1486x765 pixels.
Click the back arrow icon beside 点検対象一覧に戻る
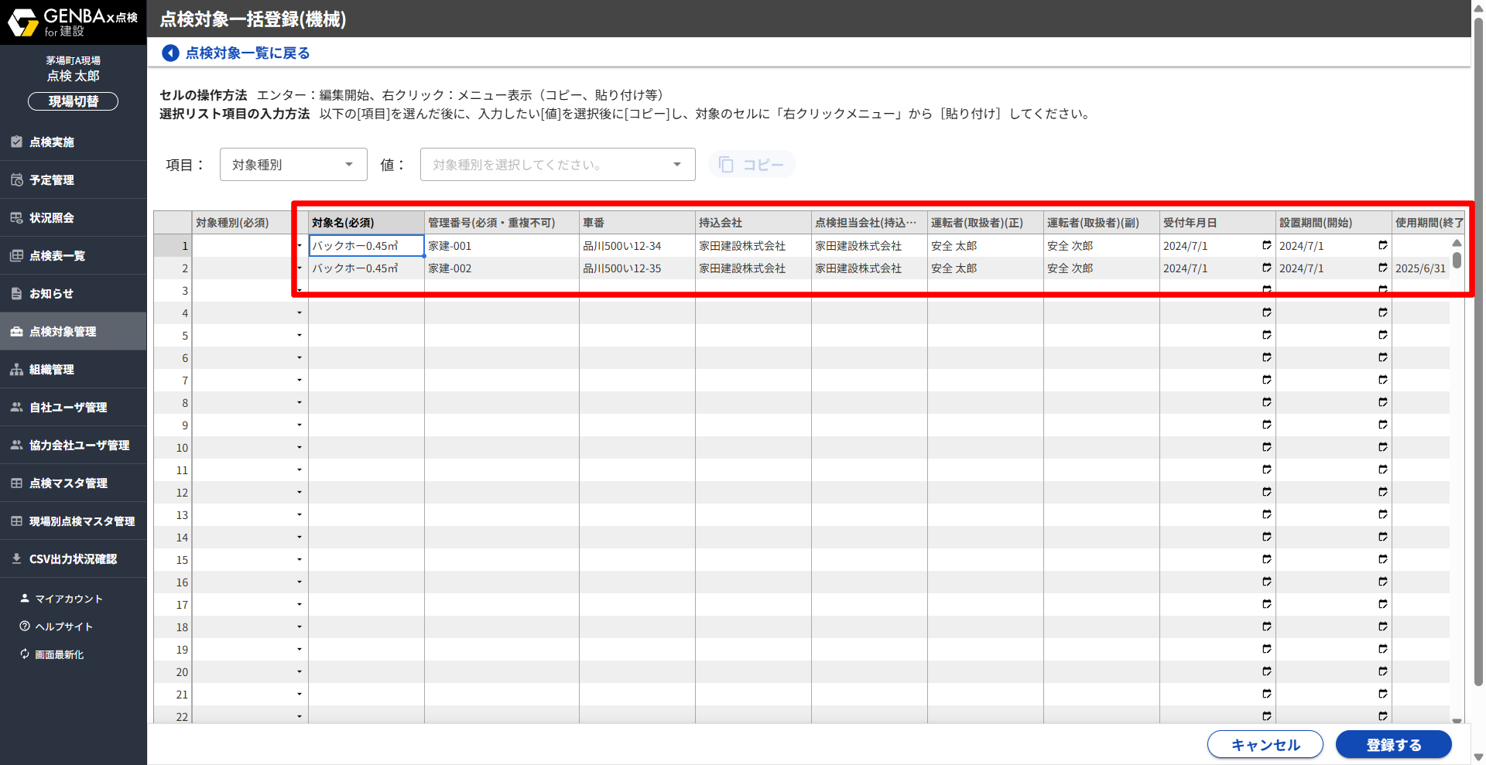point(170,53)
